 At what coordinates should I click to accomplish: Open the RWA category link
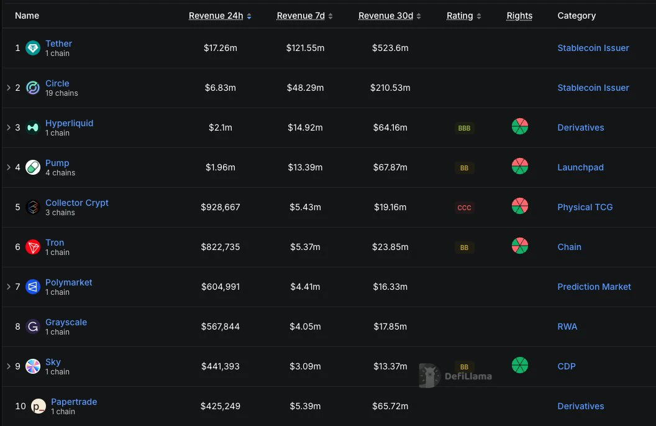(567, 326)
